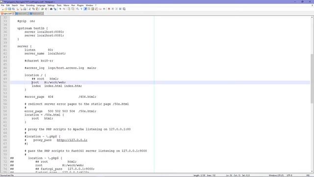Screen dimensions: 314x177
Task: Save the file with the Save icon
Action: pyautogui.click(x=10, y=9)
